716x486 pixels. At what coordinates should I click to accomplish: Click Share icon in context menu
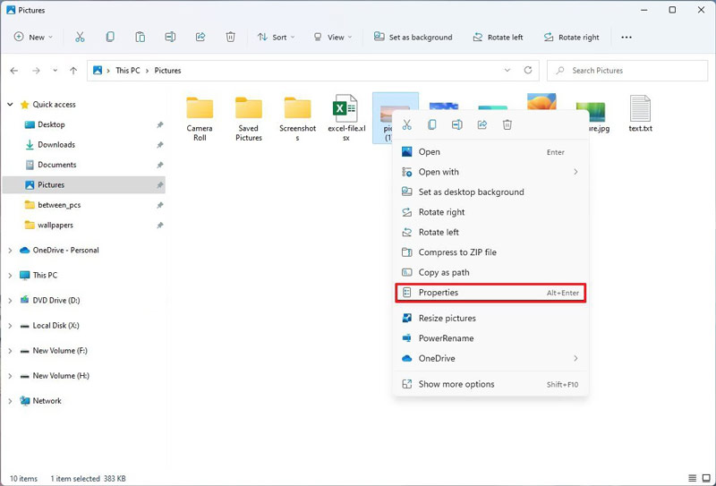click(x=482, y=124)
